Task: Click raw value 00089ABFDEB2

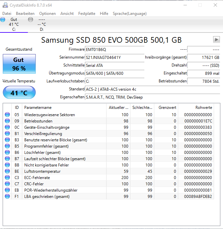Action: 198,196
